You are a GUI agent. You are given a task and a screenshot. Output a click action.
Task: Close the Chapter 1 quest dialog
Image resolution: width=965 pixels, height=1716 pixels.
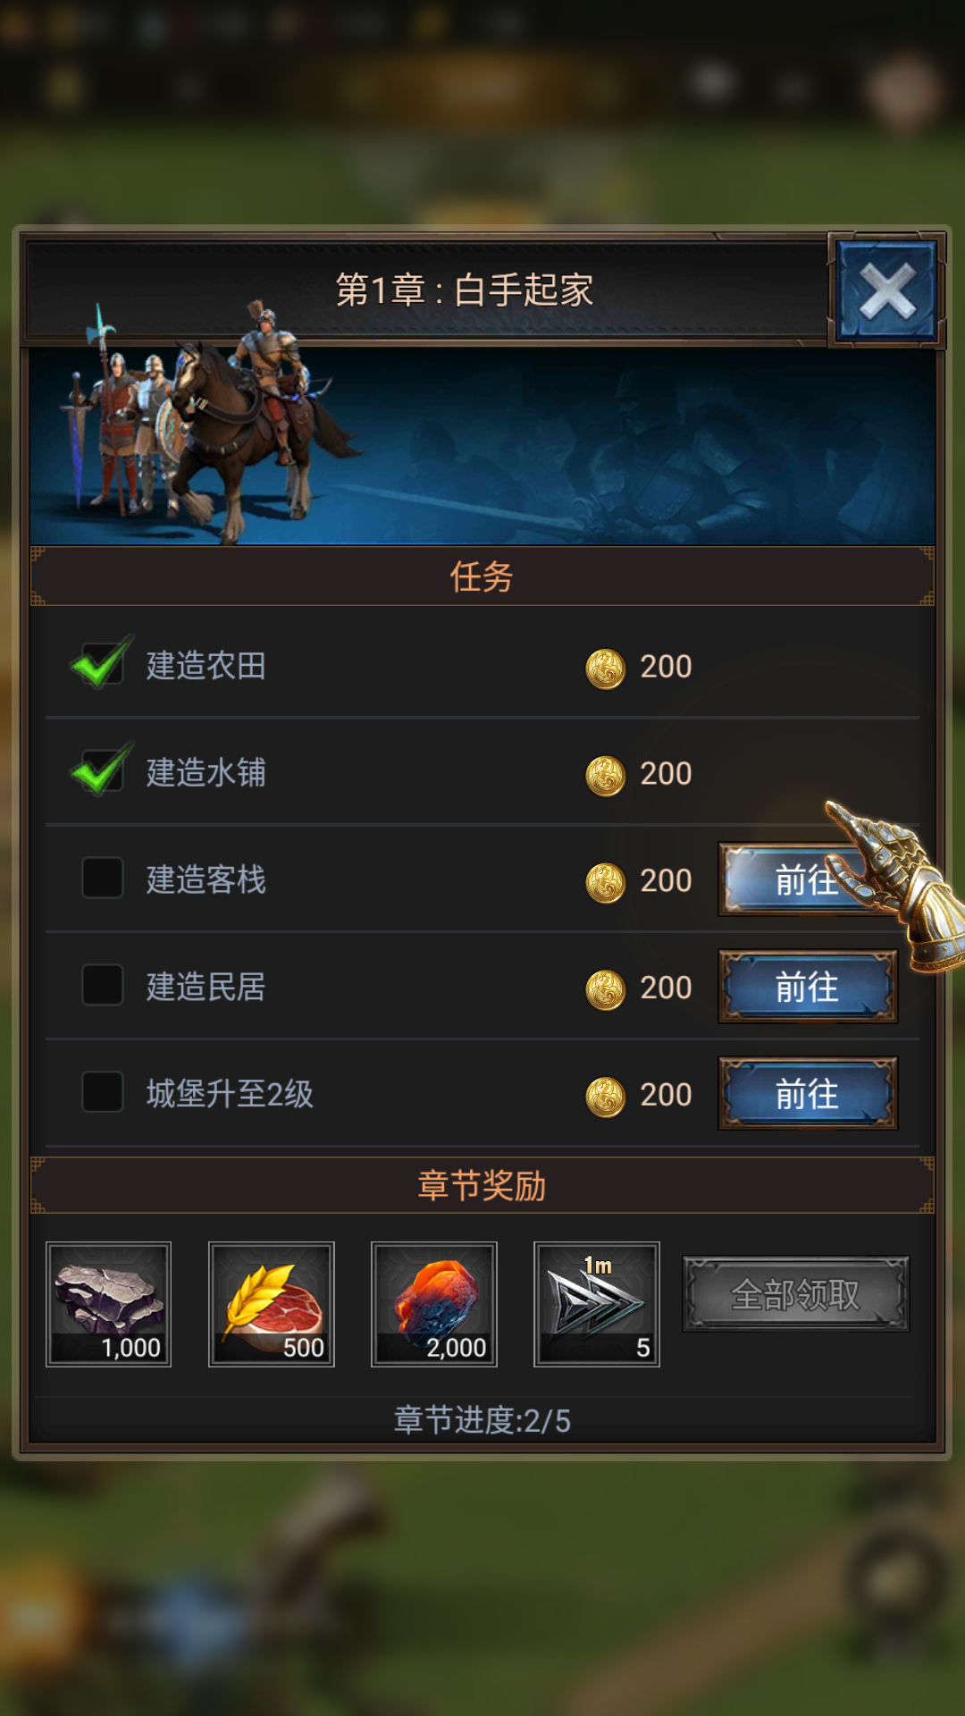(886, 290)
